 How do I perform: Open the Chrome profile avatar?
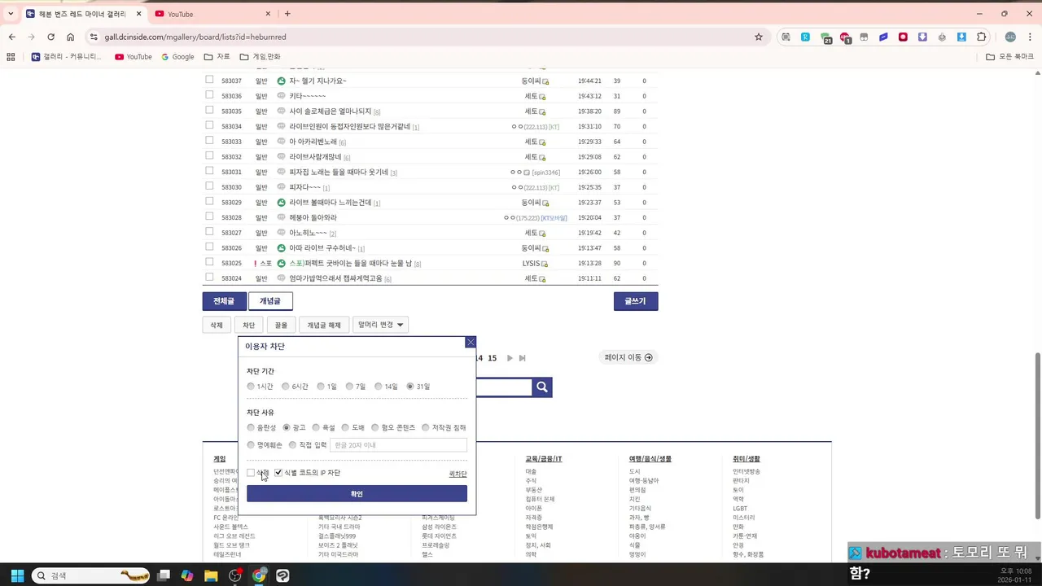tap(1010, 37)
